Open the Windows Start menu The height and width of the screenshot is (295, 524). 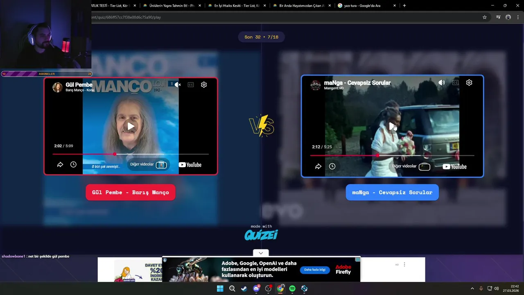point(220,288)
